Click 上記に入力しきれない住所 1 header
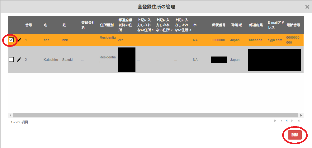The height and width of the screenshot is (148, 312). pos(145,25)
